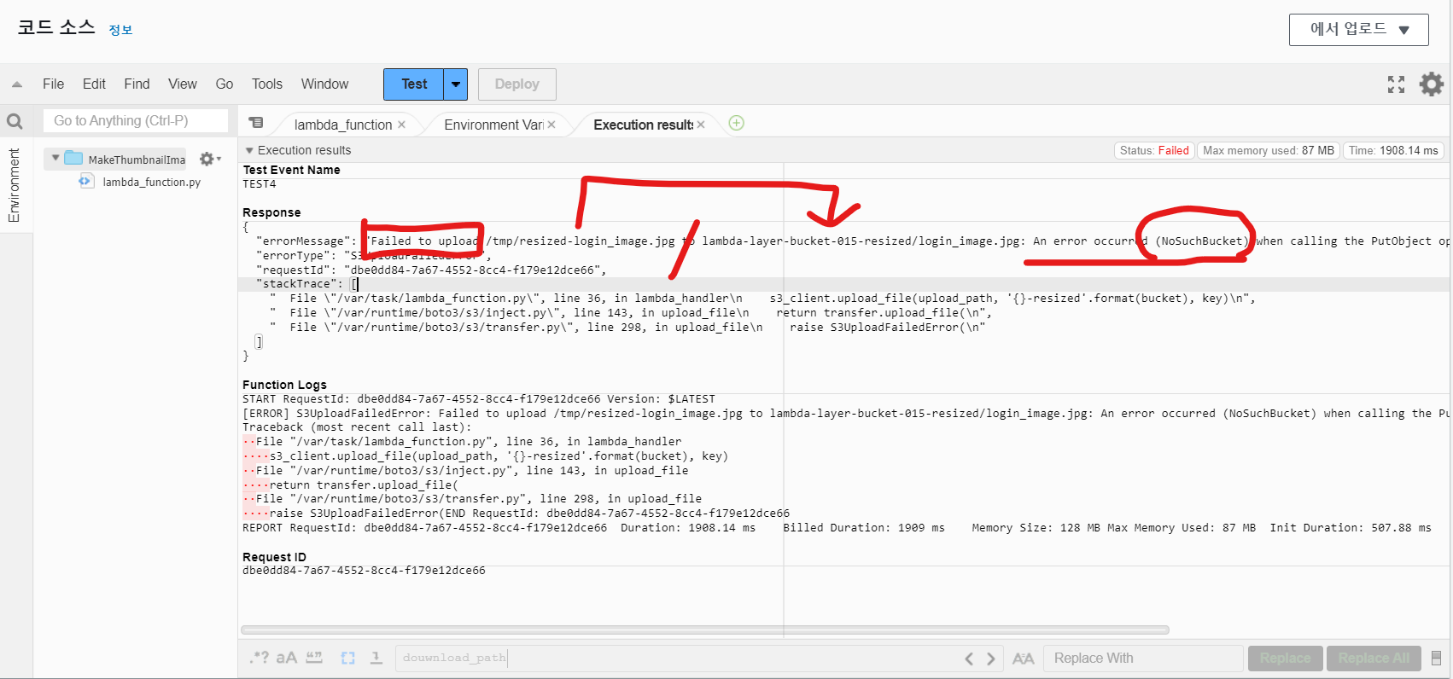The height and width of the screenshot is (679, 1453).
Task: Select the Execution results tab
Action: (x=643, y=125)
